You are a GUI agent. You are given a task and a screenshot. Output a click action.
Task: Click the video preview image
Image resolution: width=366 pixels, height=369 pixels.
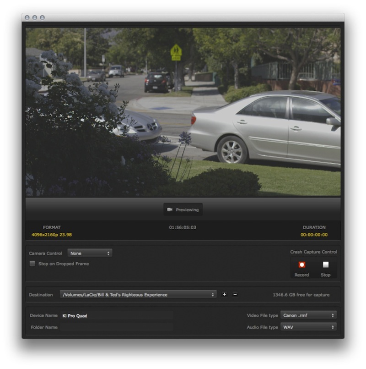point(183,112)
